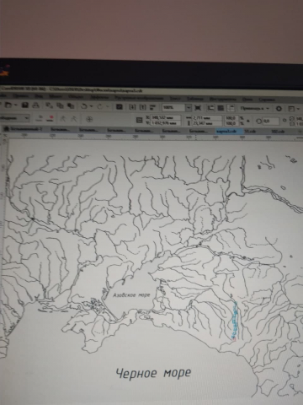Open the Эффекты menu
The image size is (303, 405).
pyautogui.click(x=99, y=97)
